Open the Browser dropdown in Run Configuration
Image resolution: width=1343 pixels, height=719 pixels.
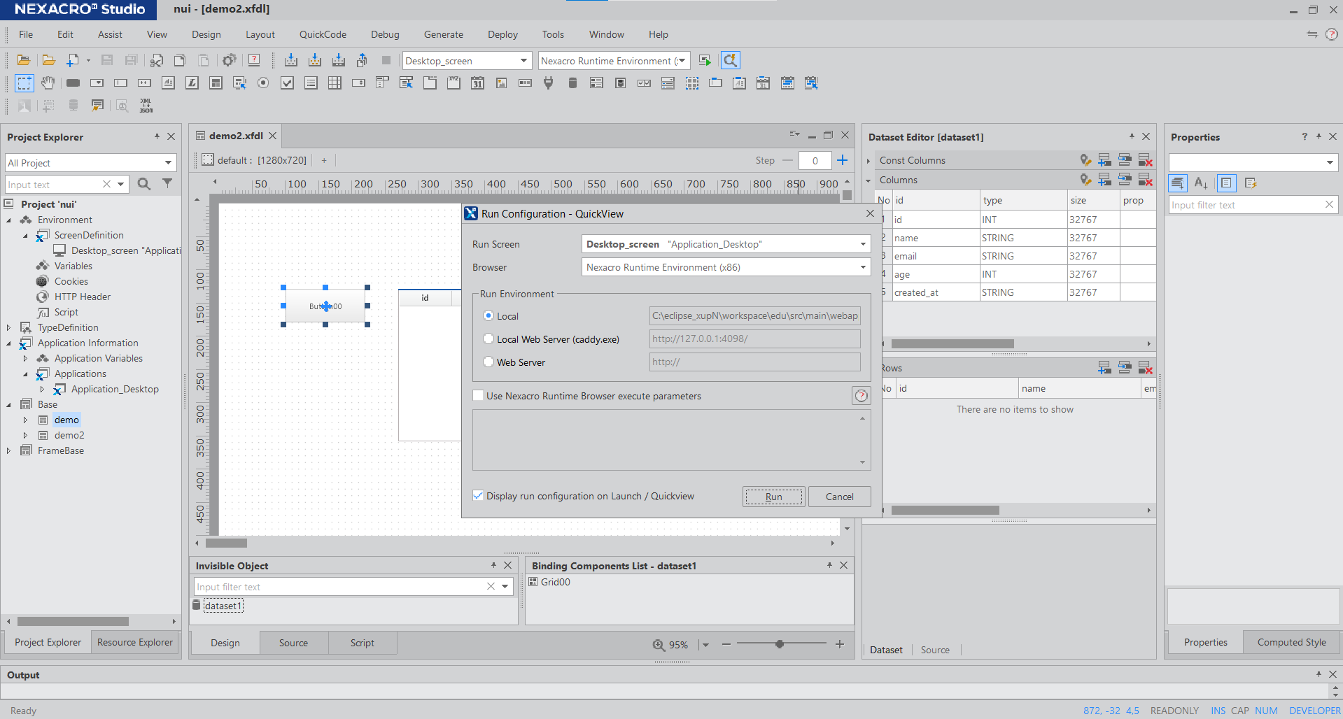pos(862,267)
